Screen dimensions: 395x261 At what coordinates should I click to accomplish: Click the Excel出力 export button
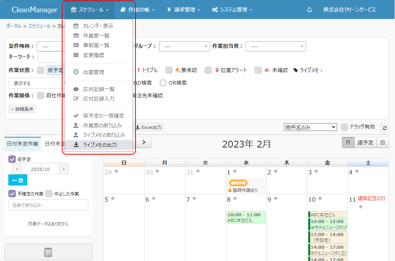click(x=149, y=127)
